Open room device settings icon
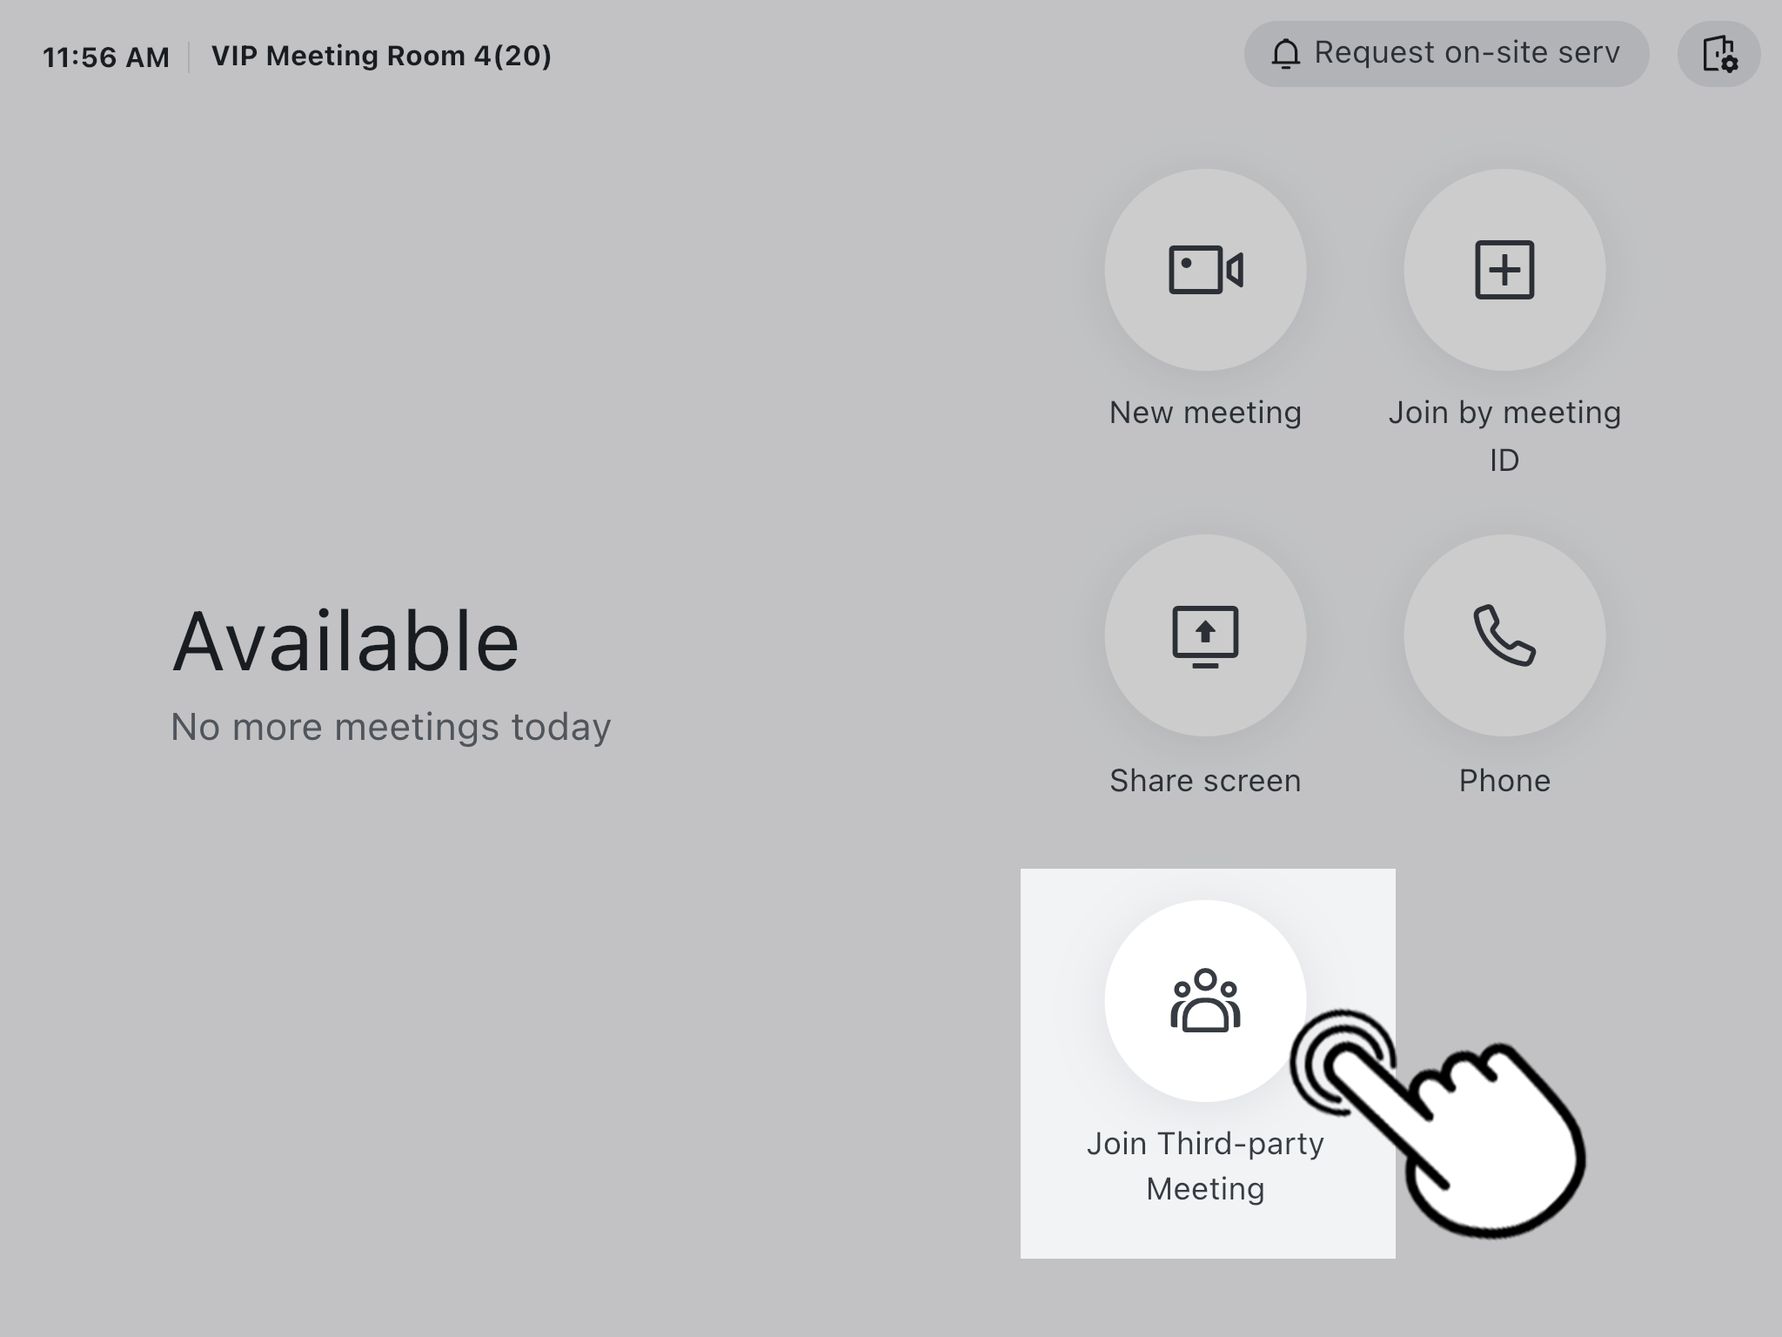Image resolution: width=1782 pixels, height=1337 pixels. [x=1719, y=54]
